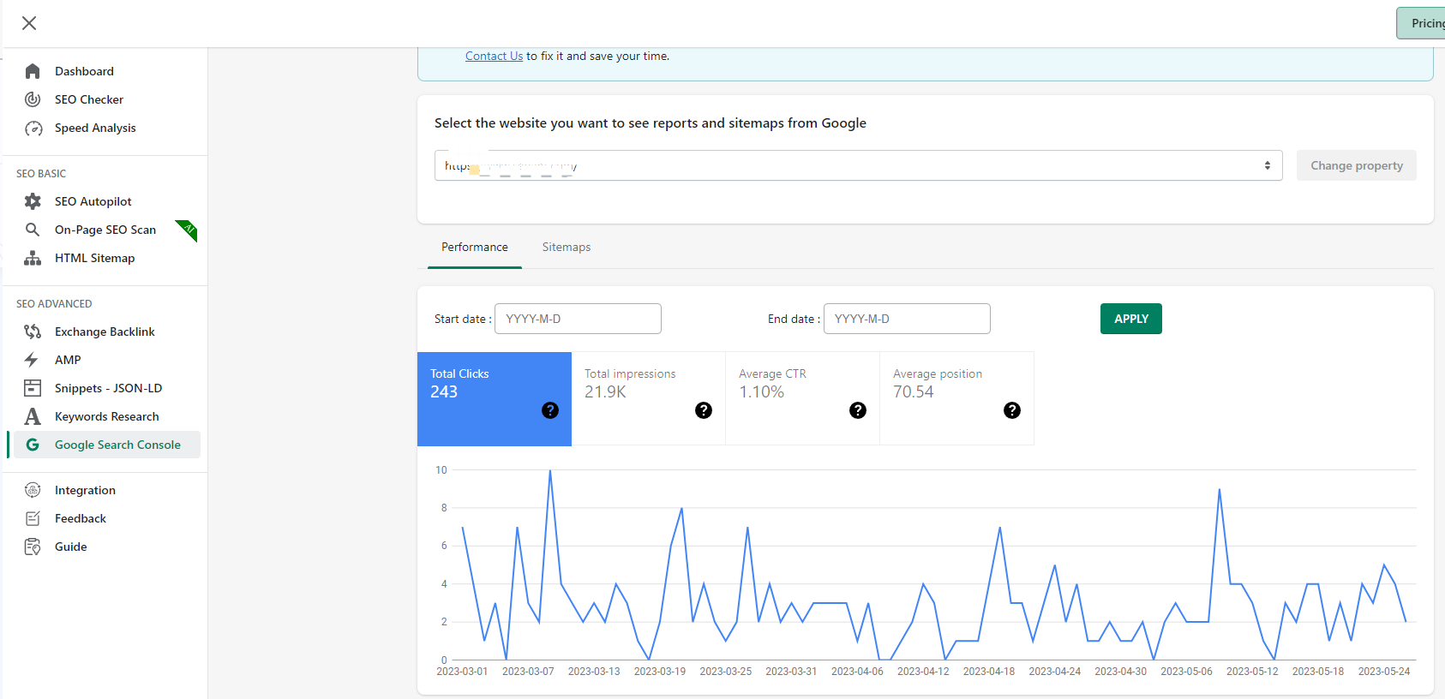Image resolution: width=1445 pixels, height=699 pixels.
Task: Navigate to Keywords Research
Action: pyautogui.click(x=107, y=416)
